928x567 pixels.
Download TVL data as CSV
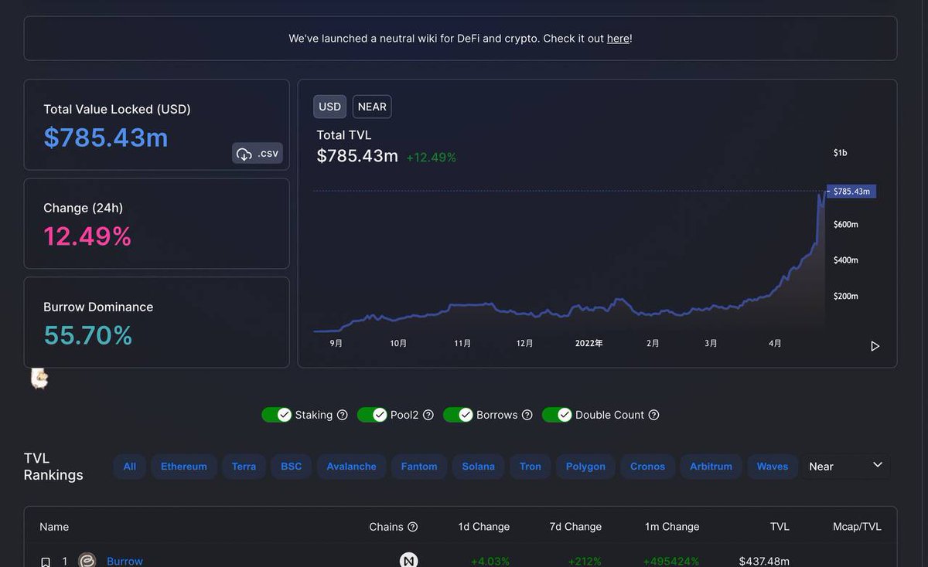tap(257, 153)
